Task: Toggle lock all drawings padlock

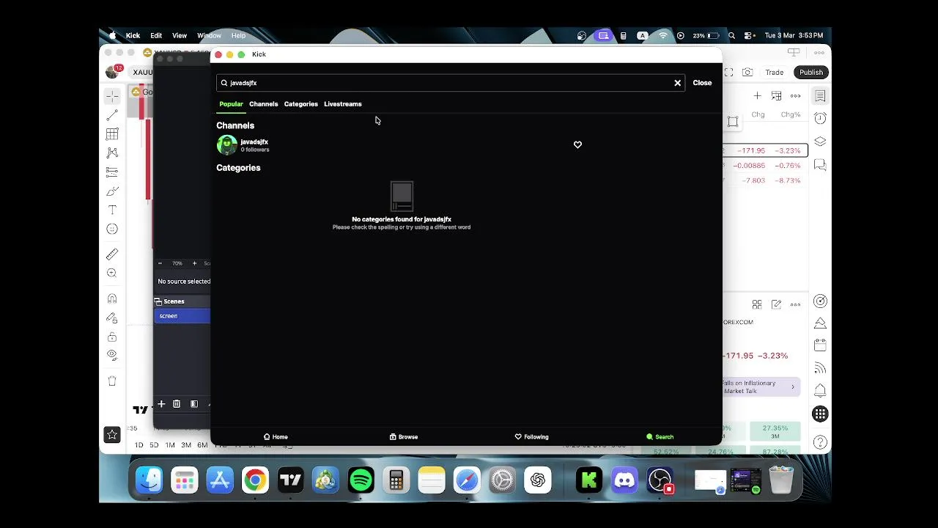Action: tap(112, 337)
